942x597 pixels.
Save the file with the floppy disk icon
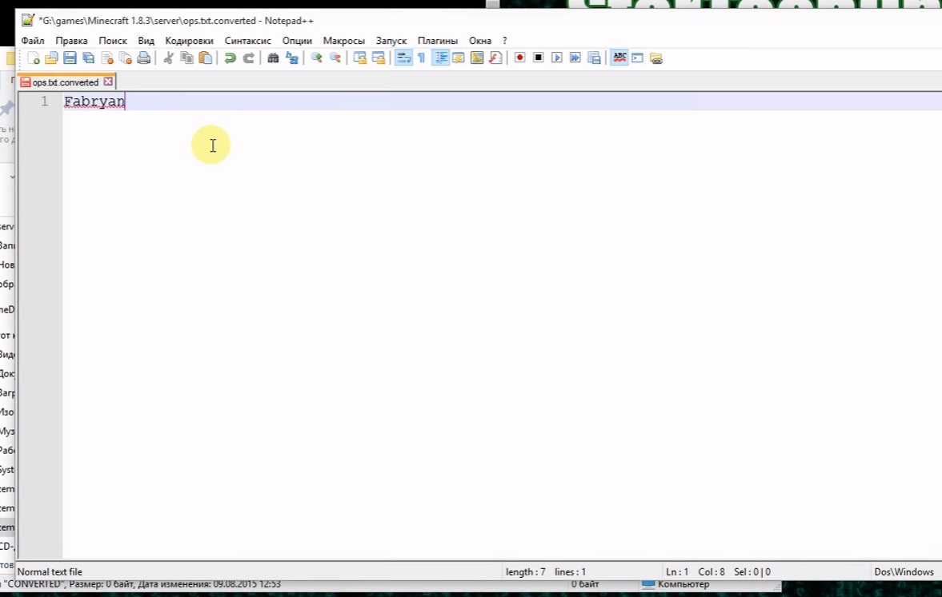pos(70,58)
